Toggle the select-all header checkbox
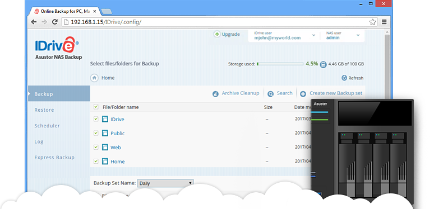Image resolution: width=434 pixels, height=209 pixels. click(x=96, y=107)
